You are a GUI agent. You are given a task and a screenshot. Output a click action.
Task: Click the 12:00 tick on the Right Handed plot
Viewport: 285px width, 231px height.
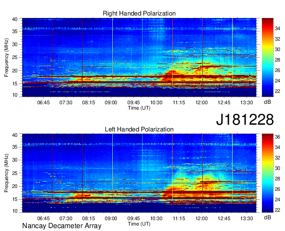pos(202,103)
